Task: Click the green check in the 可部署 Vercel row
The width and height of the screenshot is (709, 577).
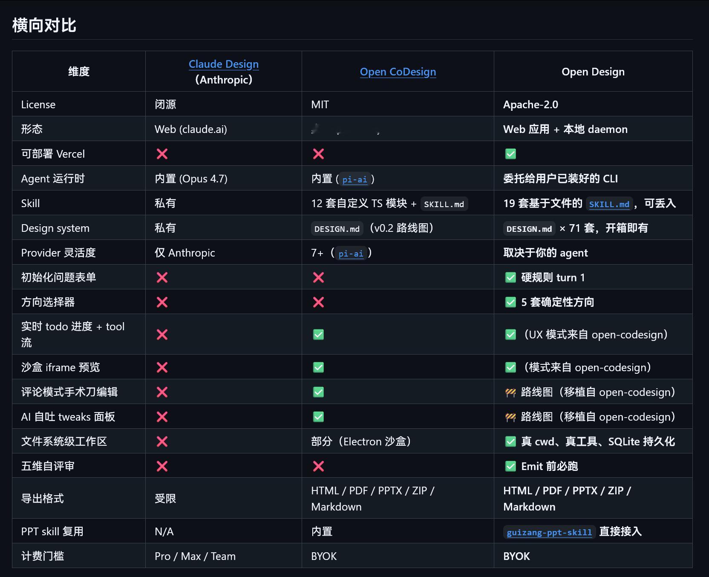Action: 510,154
